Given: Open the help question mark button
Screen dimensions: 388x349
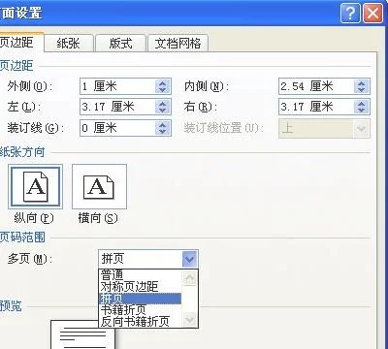Looking at the screenshot, I should coord(350,14).
